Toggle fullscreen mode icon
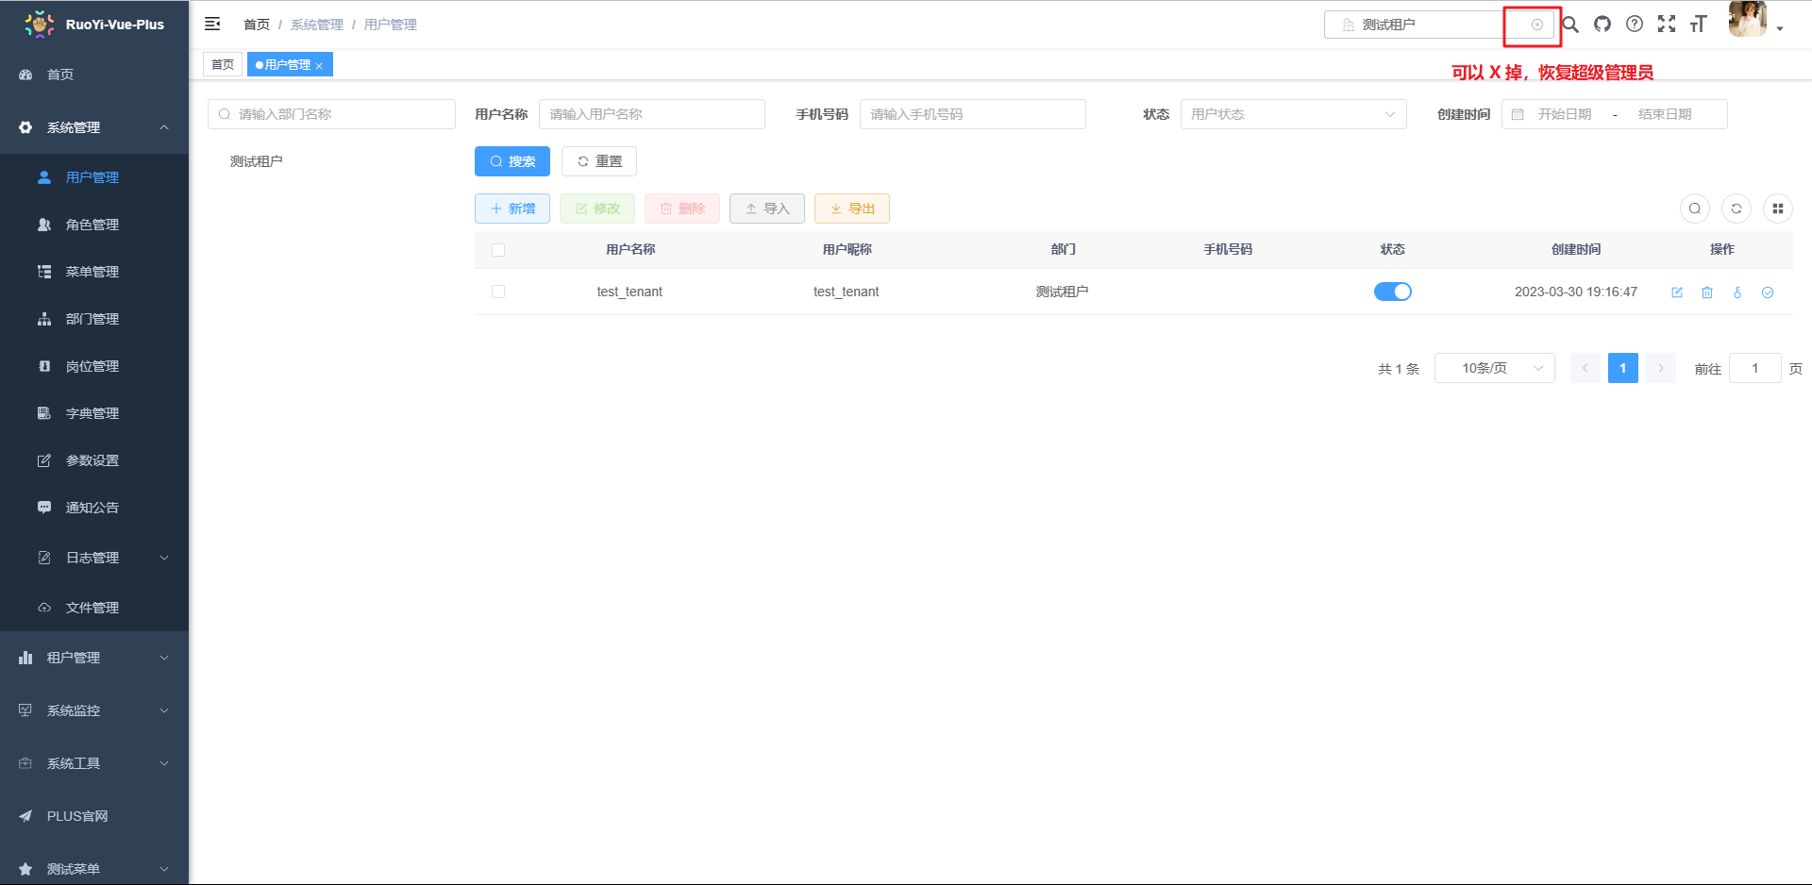The width and height of the screenshot is (1812, 885). click(x=1667, y=25)
